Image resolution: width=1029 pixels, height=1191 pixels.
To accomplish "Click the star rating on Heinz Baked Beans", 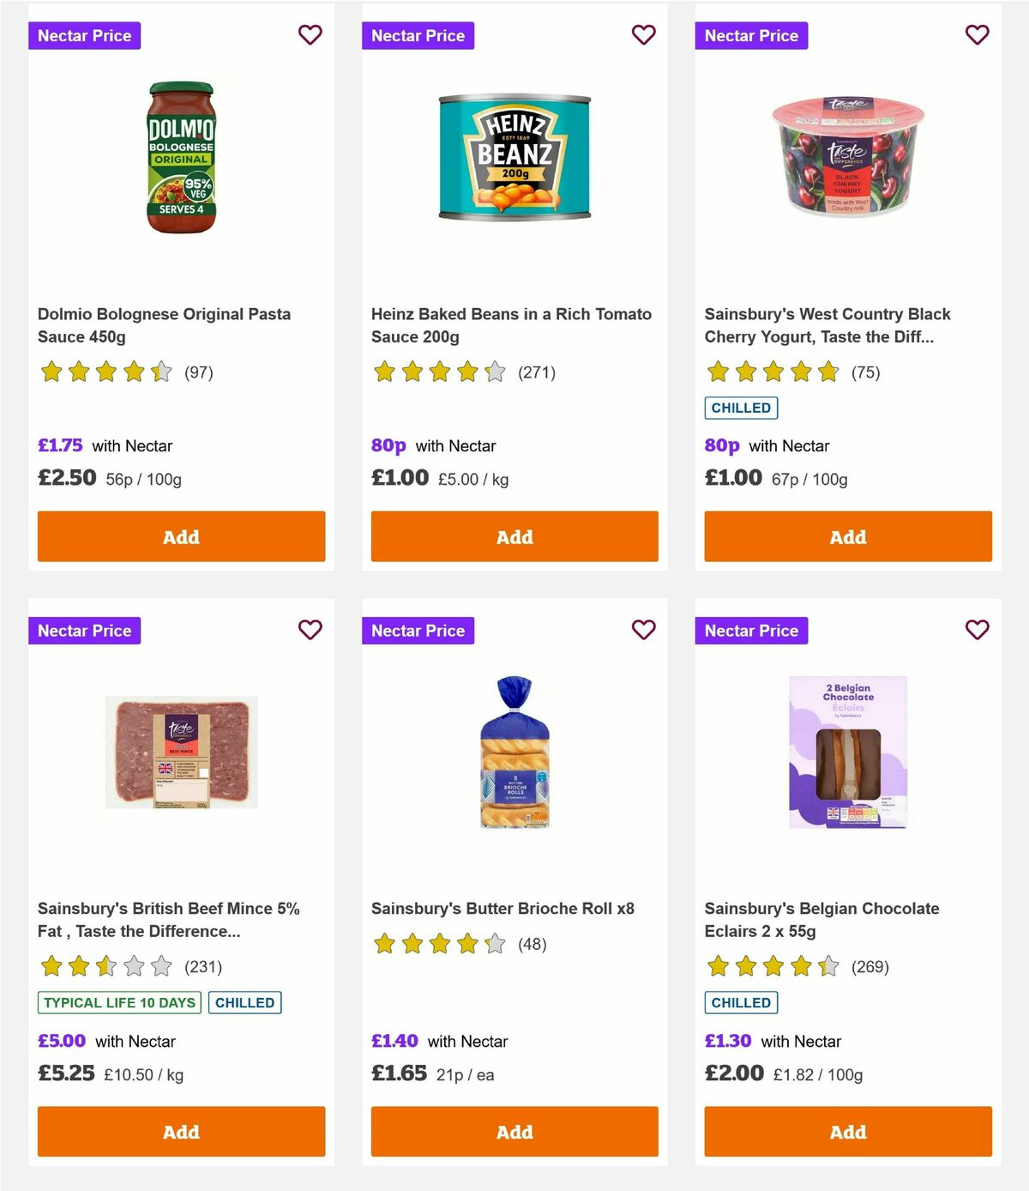I will [x=436, y=372].
